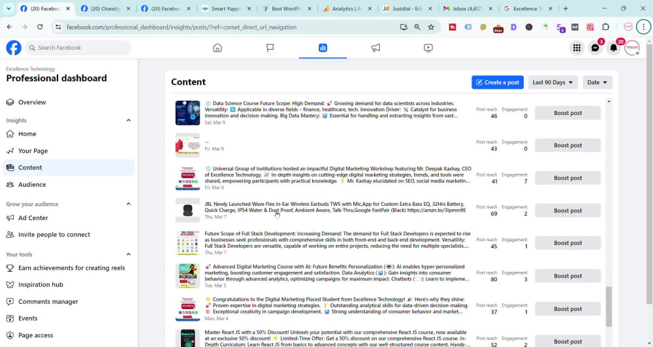Switch to the Chandigarh Facebook tab
This screenshot has width=653, height=347.
pos(105,8)
